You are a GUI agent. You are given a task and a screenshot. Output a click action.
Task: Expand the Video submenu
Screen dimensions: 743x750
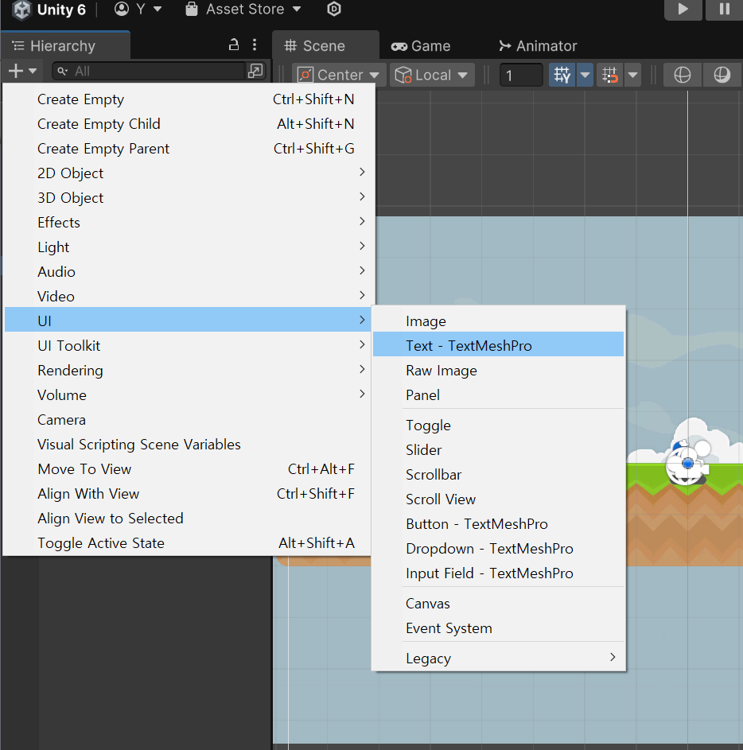[x=188, y=297]
